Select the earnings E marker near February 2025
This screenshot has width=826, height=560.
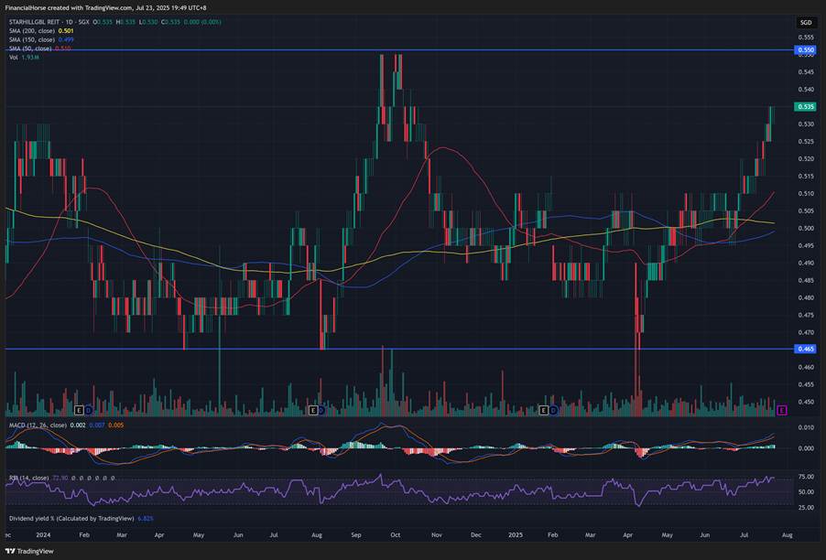[x=545, y=410]
